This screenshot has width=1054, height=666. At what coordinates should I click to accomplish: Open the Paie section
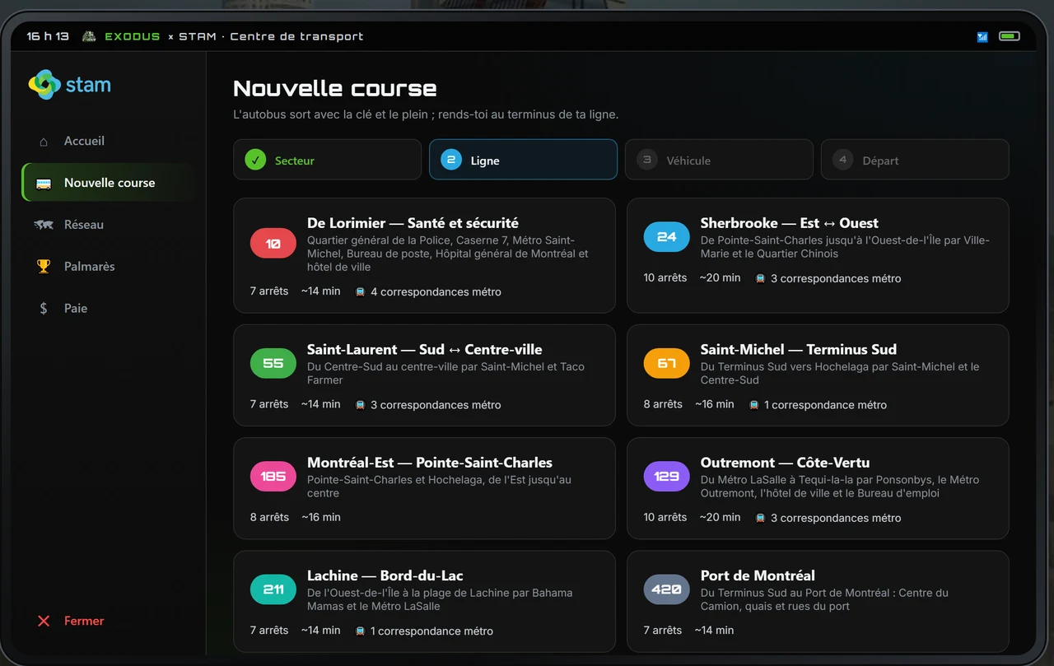click(108, 309)
